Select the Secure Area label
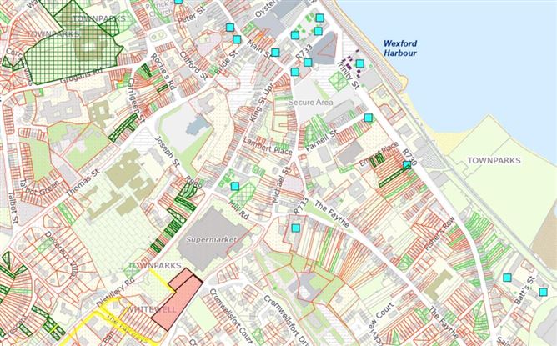This screenshot has width=557, height=346. [309, 101]
